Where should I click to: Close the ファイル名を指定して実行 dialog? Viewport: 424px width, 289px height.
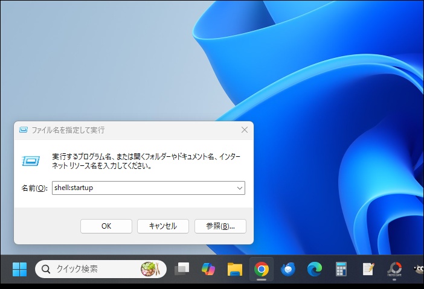pos(245,130)
